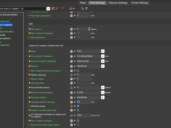Click the XY separation 75% field
This screenshot has width=171, height=128.
coord(84,115)
